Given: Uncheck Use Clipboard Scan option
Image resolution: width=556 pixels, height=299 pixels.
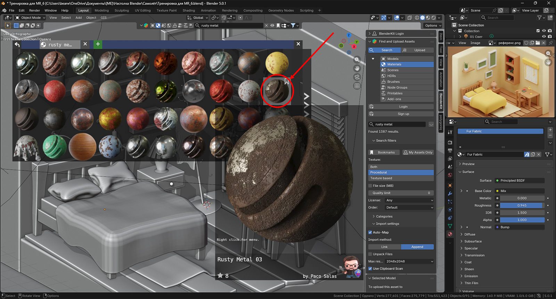Looking at the screenshot, I should (370, 268).
